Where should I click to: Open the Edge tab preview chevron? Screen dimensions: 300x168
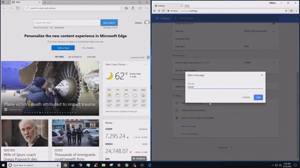pyautogui.click(x=50, y=2)
